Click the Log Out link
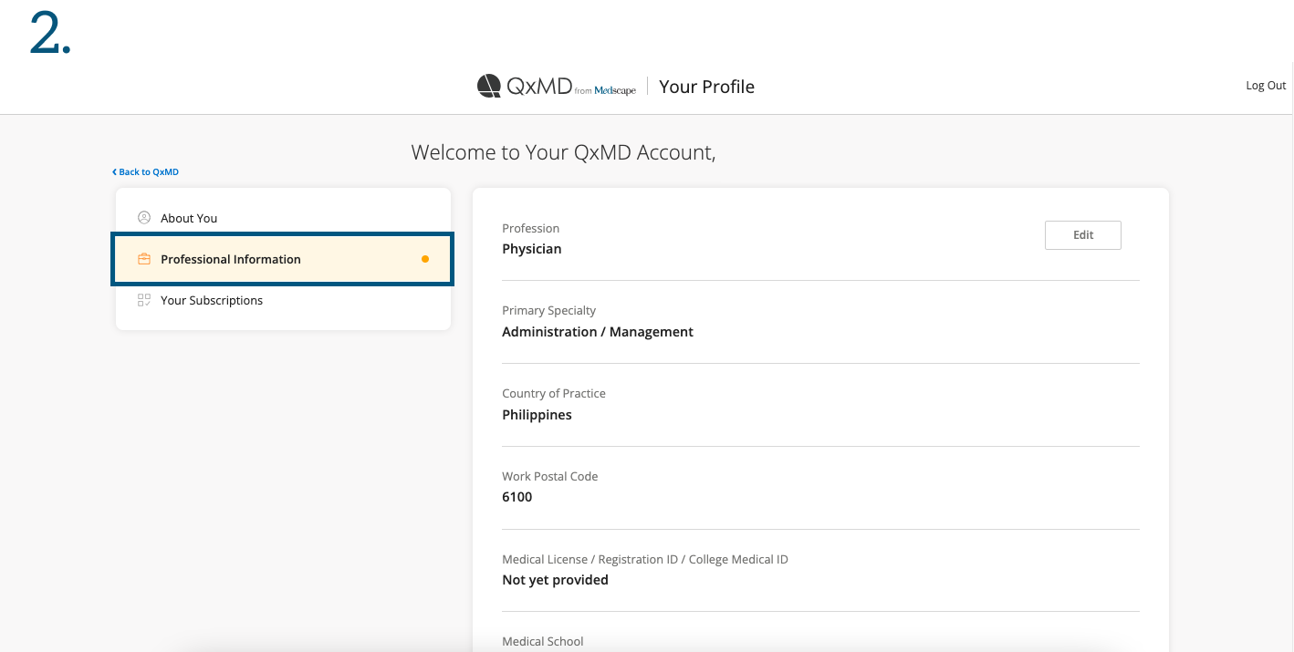This screenshot has width=1294, height=652. (x=1266, y=86)
